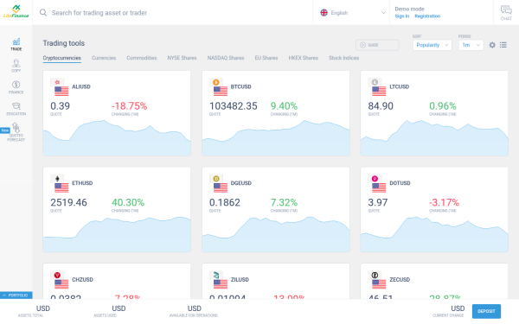Open the BTCUSD price chart
Viewport: 519px width, 324px height.
tap(276, 138)
